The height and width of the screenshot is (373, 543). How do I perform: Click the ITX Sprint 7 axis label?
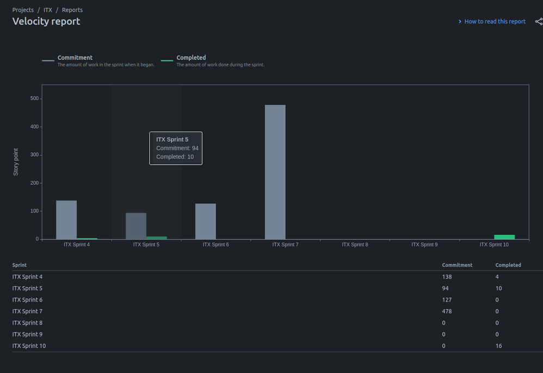click(x=285, y=245)
